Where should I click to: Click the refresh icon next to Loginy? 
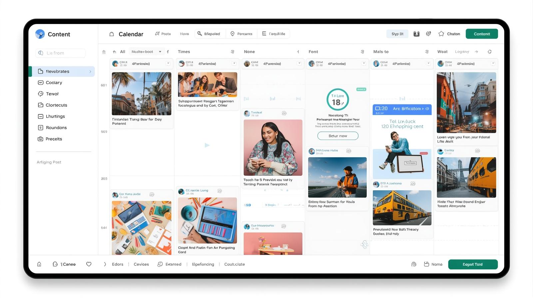pos(489,52)
